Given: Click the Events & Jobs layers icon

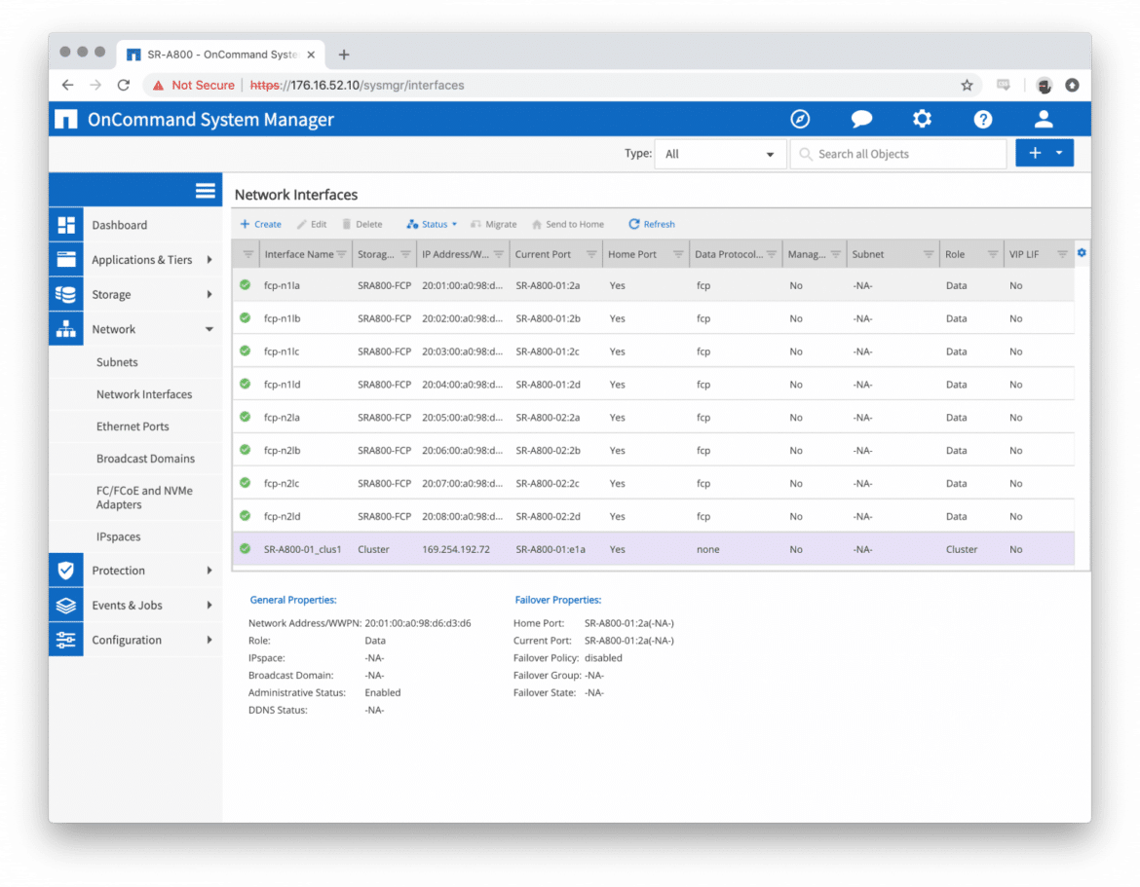Looking at the screenshot, I should tap(66, 606).
